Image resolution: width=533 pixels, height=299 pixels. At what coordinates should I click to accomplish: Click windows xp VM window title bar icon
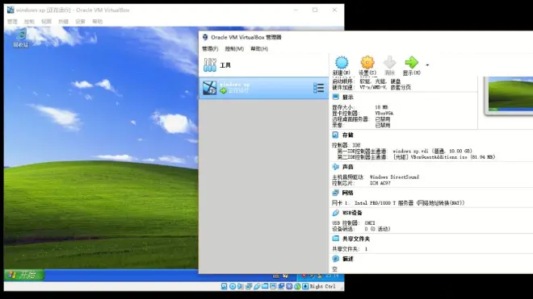(x=10, y=10)
